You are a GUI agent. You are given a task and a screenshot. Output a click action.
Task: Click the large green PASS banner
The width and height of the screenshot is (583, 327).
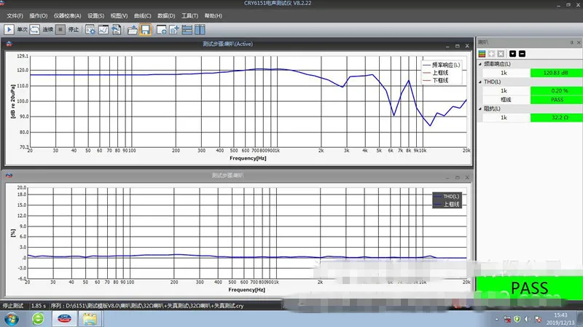click(530, 288)
